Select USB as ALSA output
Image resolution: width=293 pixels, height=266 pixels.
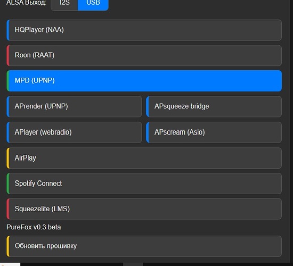[93, 4]
